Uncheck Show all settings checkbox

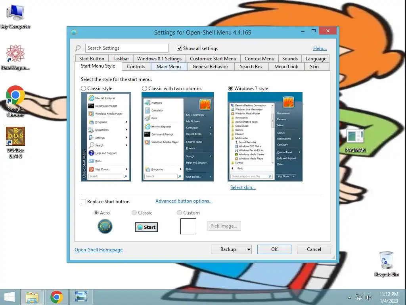point(180,48)
